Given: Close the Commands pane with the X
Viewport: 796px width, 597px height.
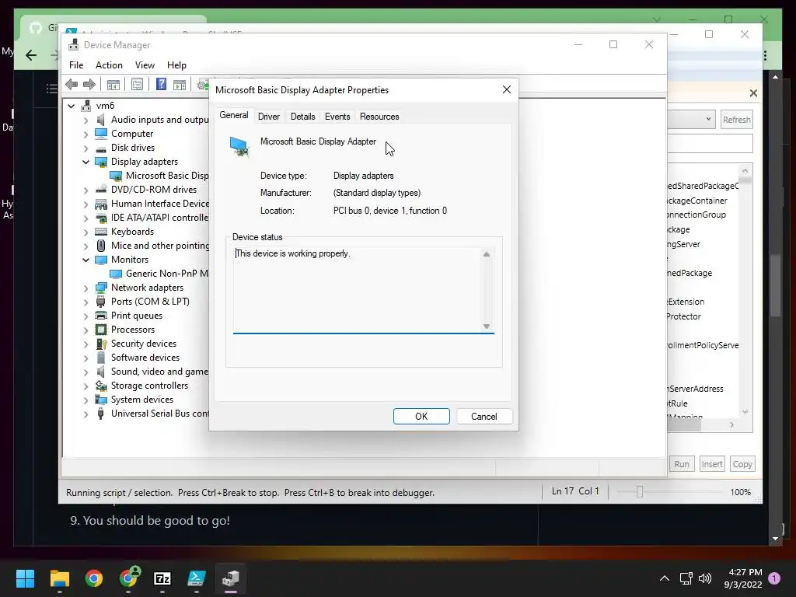Looking at the screenshot, I should pyautogui.click(x=753, y=93).
